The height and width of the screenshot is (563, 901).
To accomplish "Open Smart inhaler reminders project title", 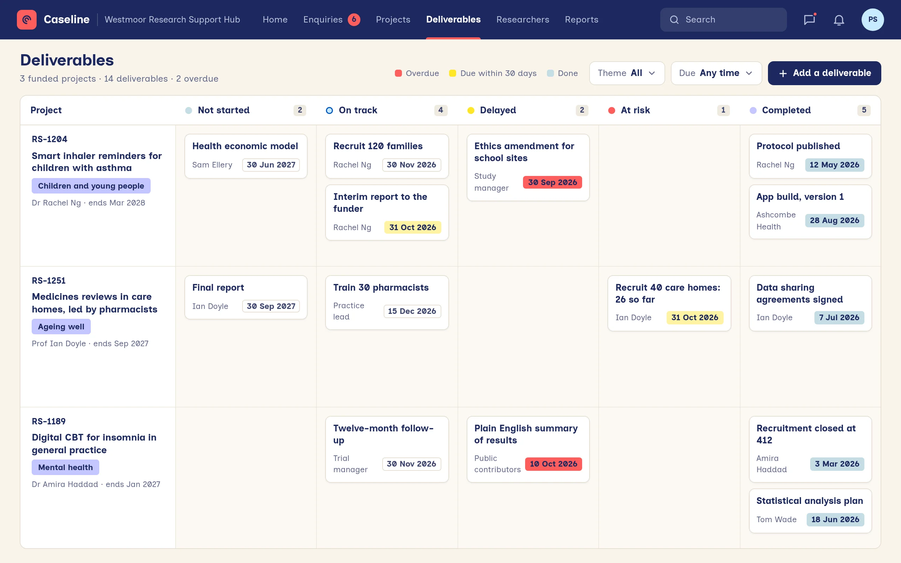I will point(97,162).
